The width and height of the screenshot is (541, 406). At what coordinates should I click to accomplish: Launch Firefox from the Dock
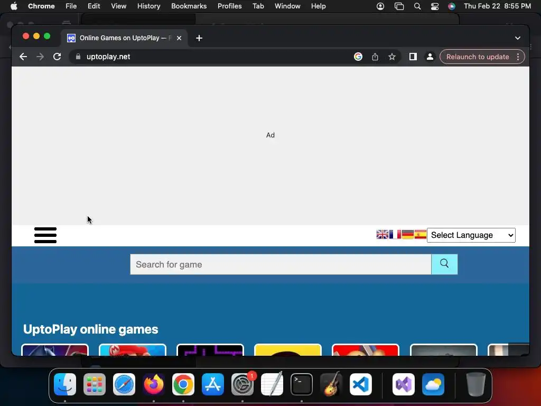coord(154,384)
